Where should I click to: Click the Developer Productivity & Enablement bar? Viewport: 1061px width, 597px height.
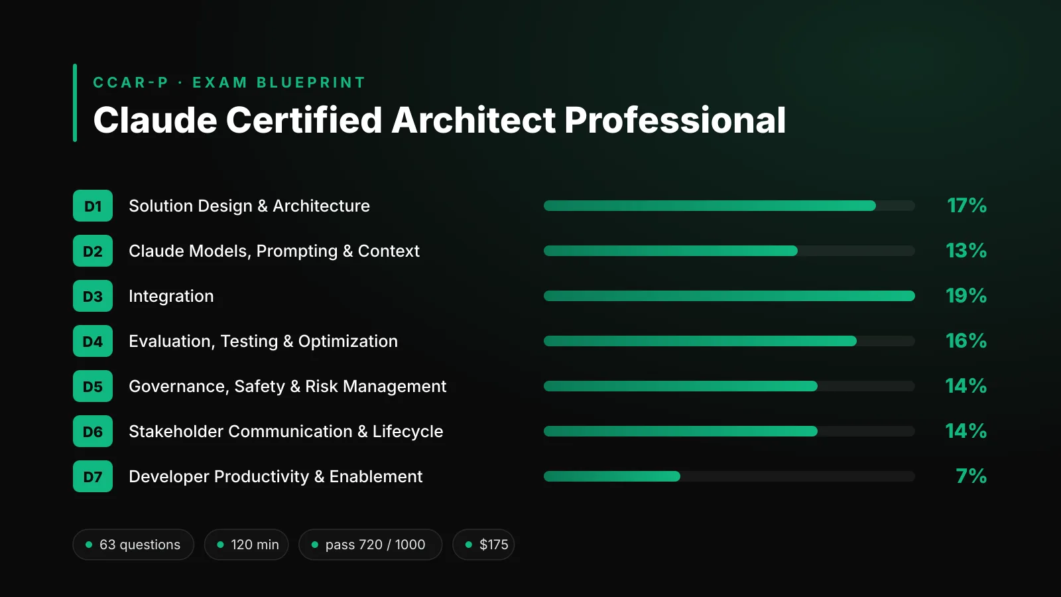click(729, 476)
